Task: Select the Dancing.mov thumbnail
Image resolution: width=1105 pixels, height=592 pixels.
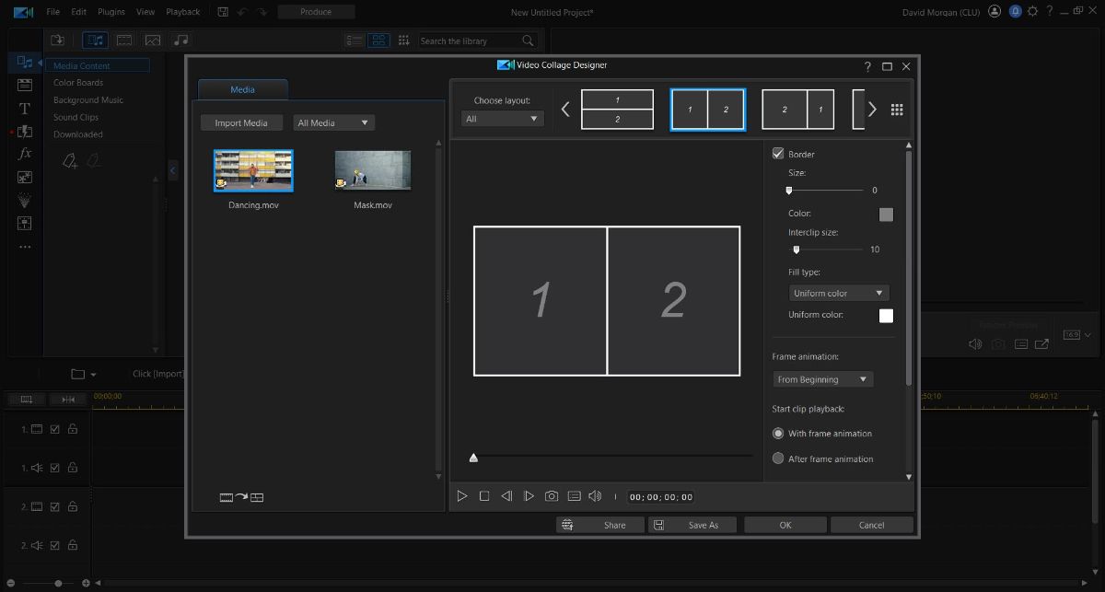Action: [x=253, y=170]
